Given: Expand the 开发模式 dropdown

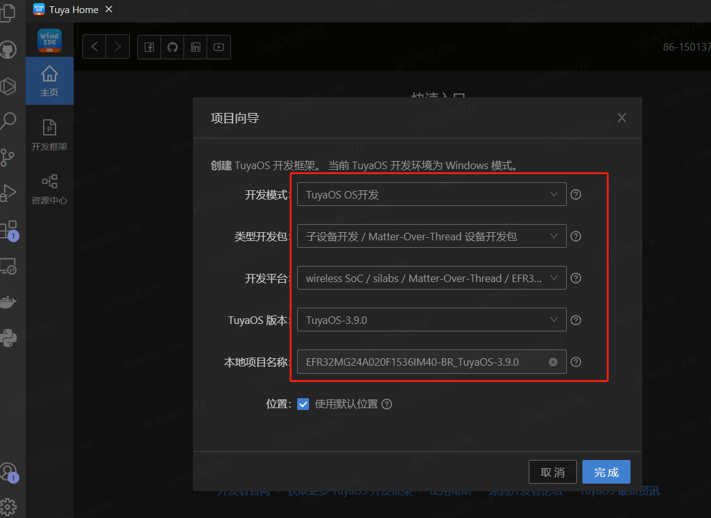Looking at the screenshot, I should tap(432, 195).
